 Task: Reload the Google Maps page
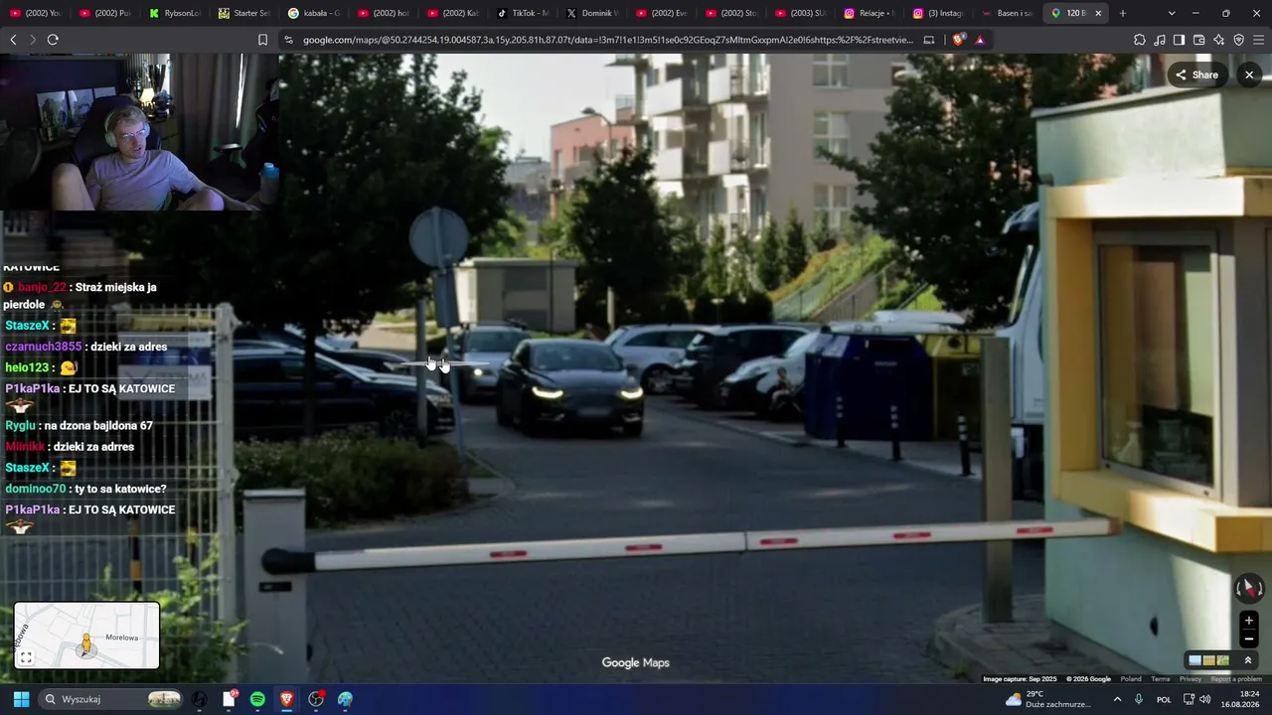(53, 40)
